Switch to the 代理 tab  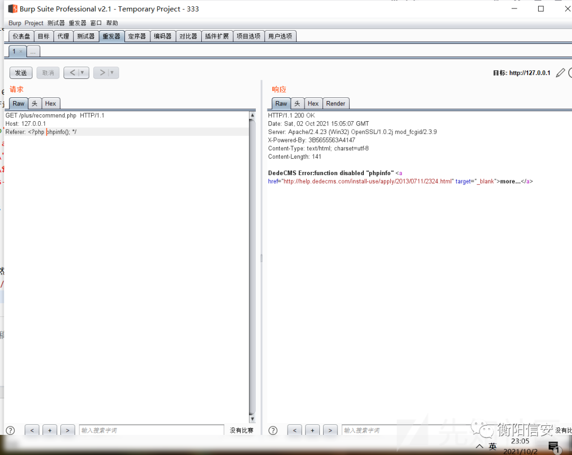64,36
